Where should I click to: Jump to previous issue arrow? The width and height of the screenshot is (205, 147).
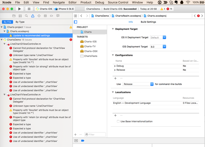195,16
